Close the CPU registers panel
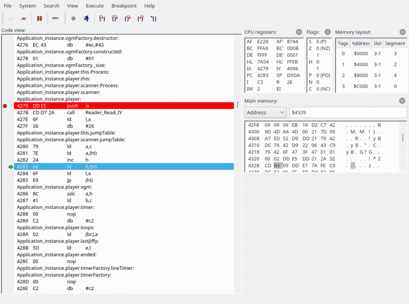Image resolution: width=409 pixels, height=304 pixels. tap(299, 32)
